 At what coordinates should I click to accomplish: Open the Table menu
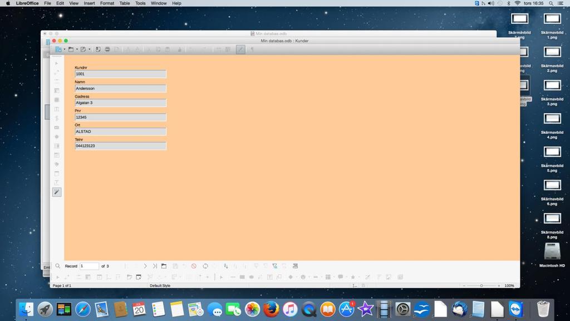tap(125, 3)
